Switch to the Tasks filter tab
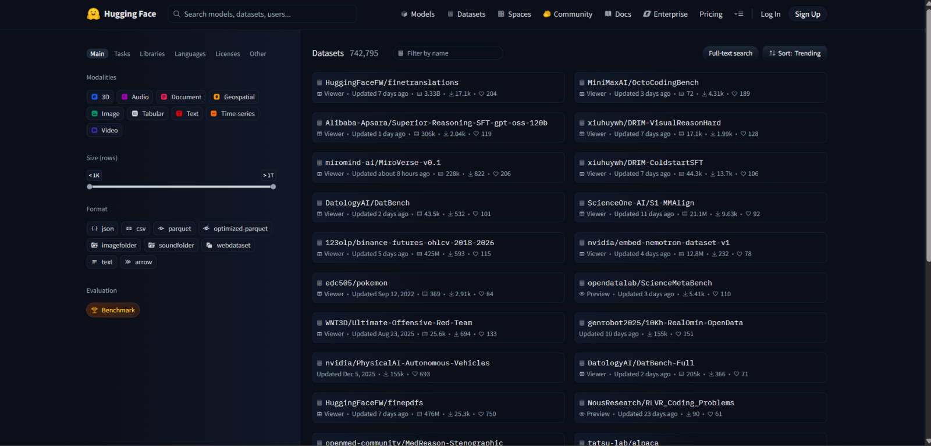The width and height of the screenshot is (931, 446). [122, 54]
